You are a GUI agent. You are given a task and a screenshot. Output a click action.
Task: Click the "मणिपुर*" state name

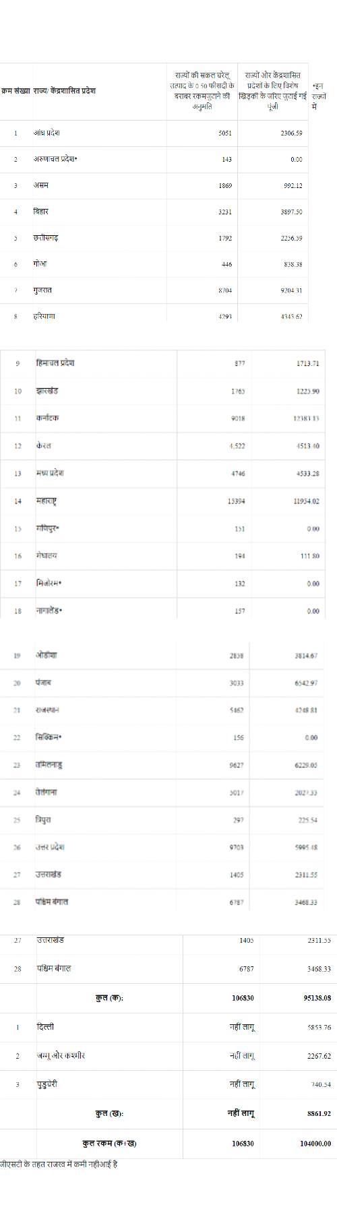48,528
